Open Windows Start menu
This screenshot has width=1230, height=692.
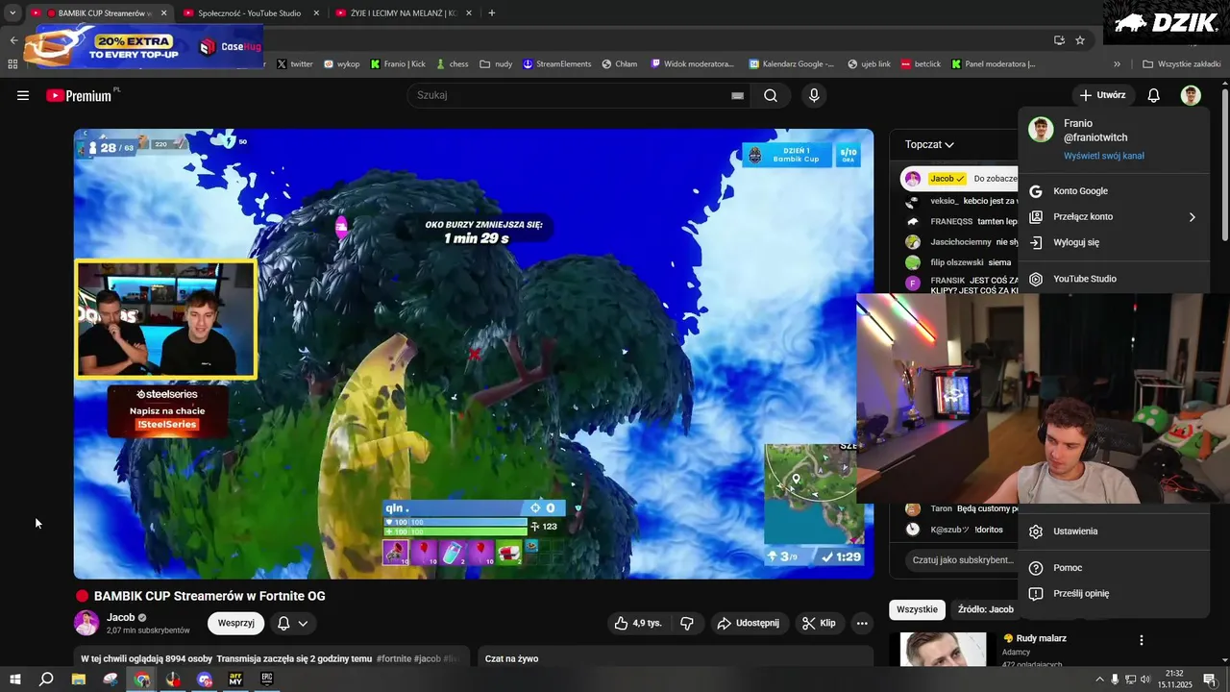(14, 680)
